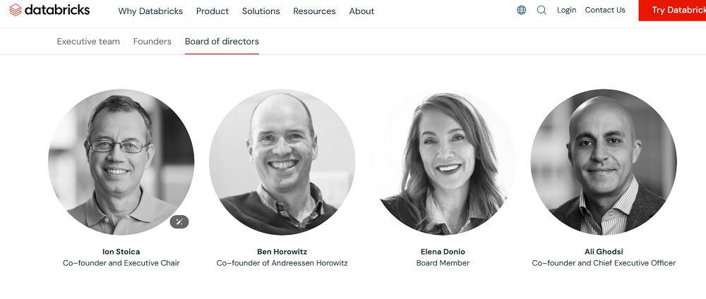The width and height of the screenshot is (706, 299).
Task: Go to the Login link
Action: pyautogui.click(x=566, y=10)
